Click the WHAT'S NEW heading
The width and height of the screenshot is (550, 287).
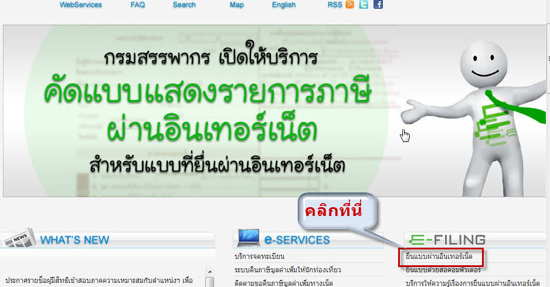coord(74,240)
